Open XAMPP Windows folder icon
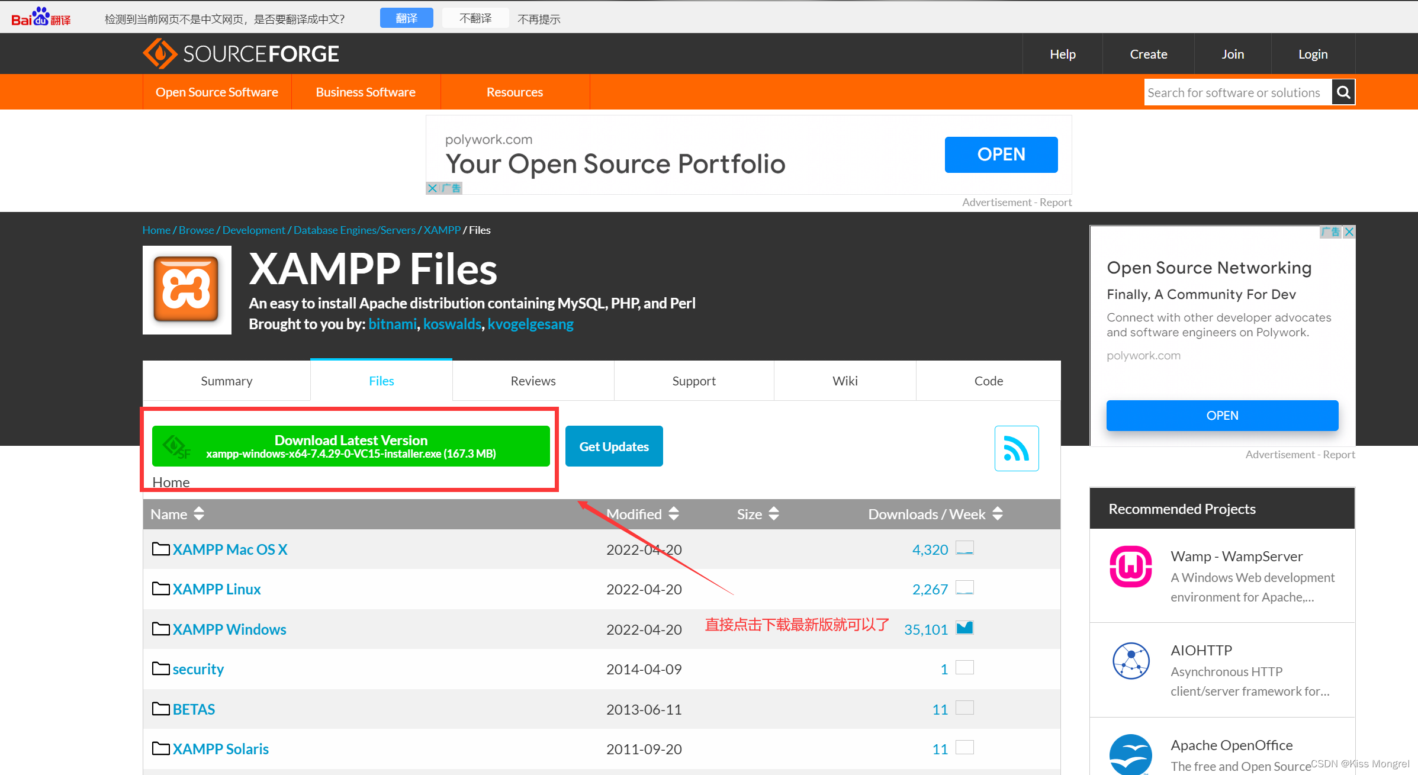Viewport: 1418px width, 775px height. [160, 629]
